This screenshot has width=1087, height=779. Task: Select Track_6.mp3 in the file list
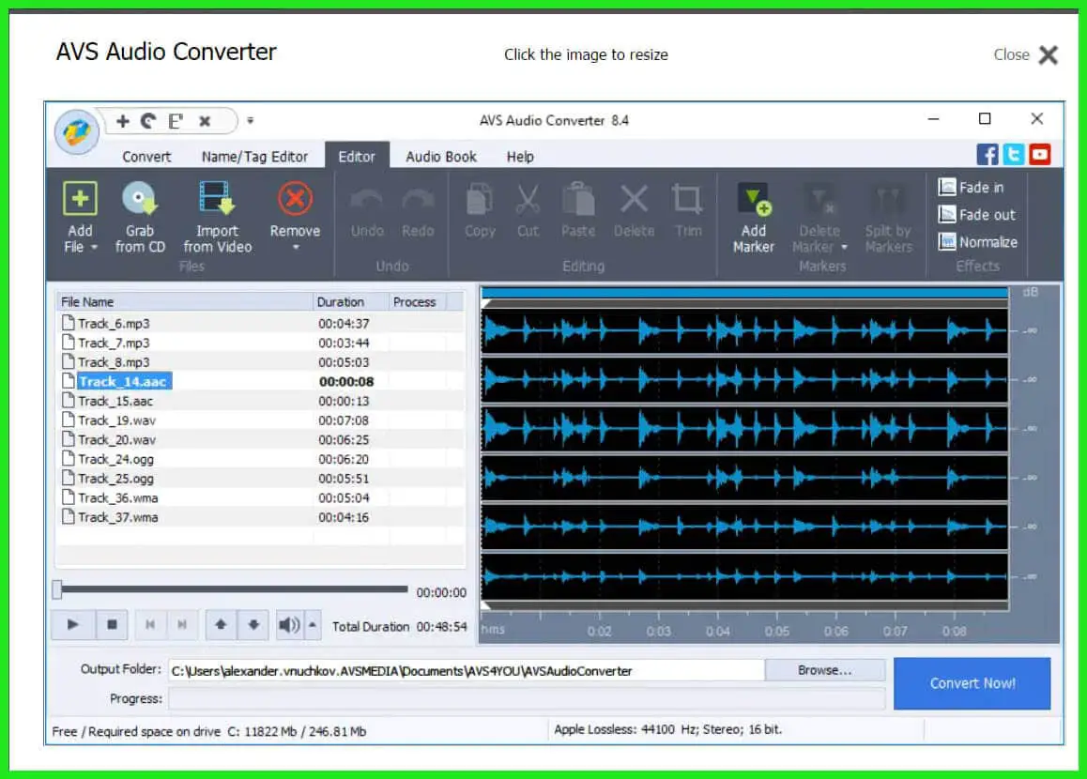(x=260, y=323)
